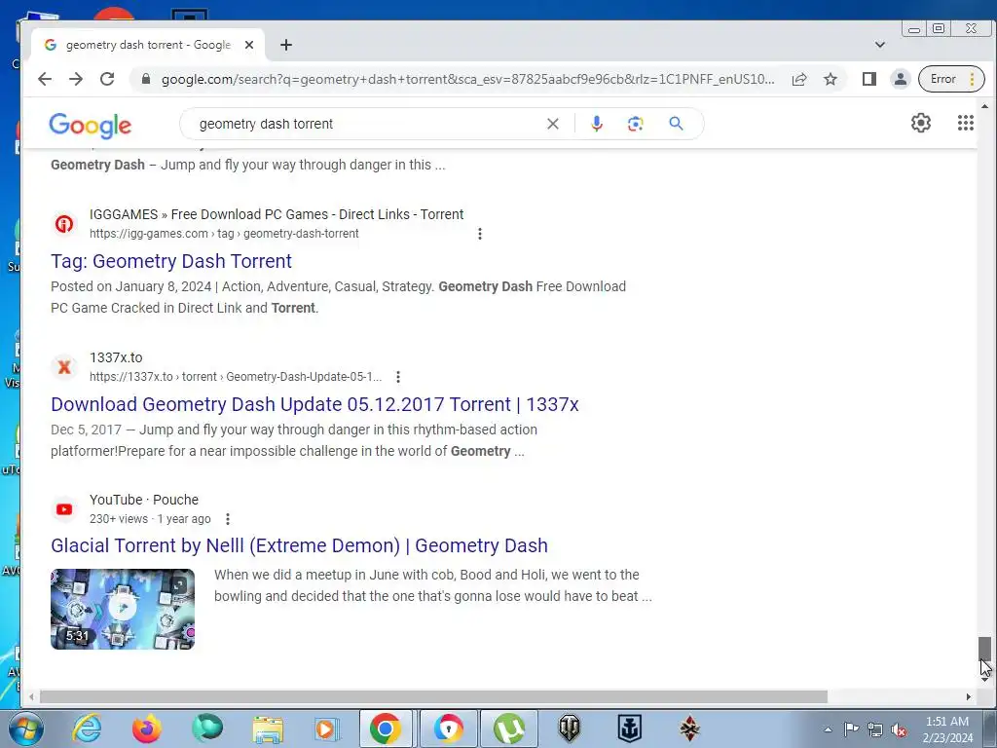Open the YouTube favicon for Pouche result

point(64,509)
